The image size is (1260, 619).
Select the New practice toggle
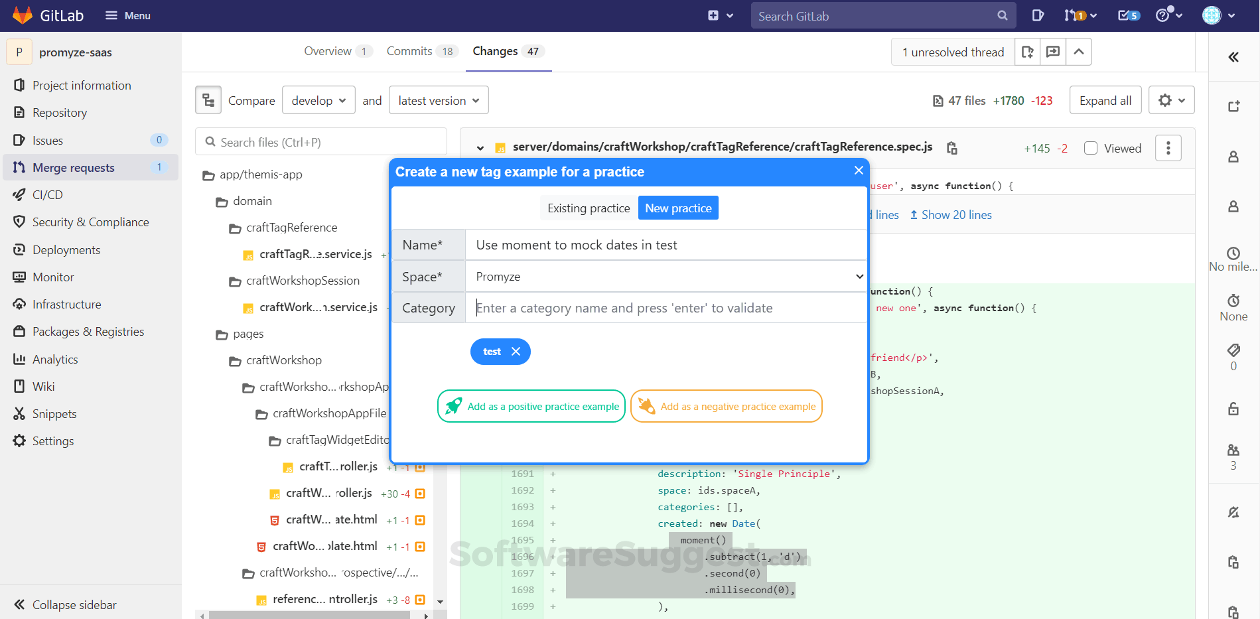678,208
